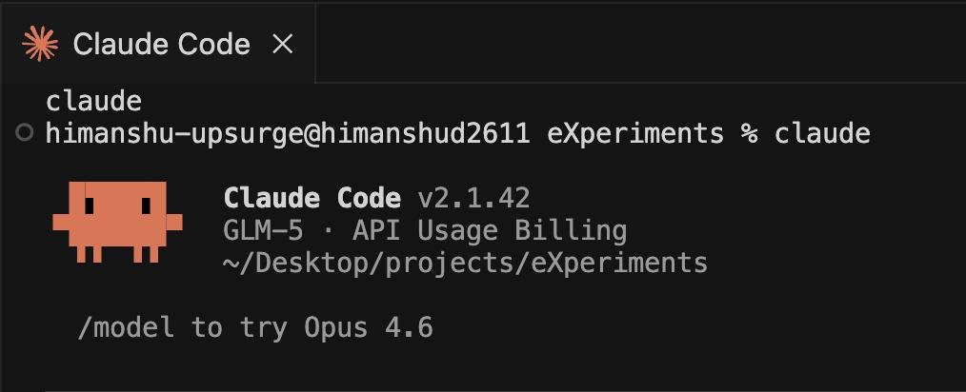Click the empty tab bar area
The image size is (966, 392).
(638, 43)
